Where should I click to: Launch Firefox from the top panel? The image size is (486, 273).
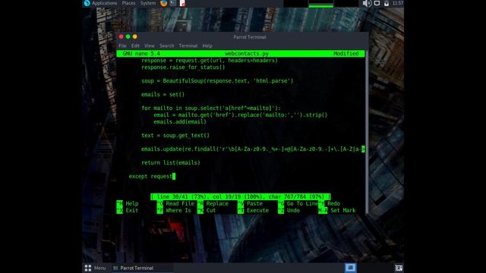pos(164,3)
